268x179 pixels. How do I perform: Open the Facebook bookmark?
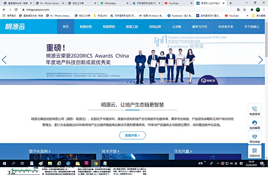(180, 16)
